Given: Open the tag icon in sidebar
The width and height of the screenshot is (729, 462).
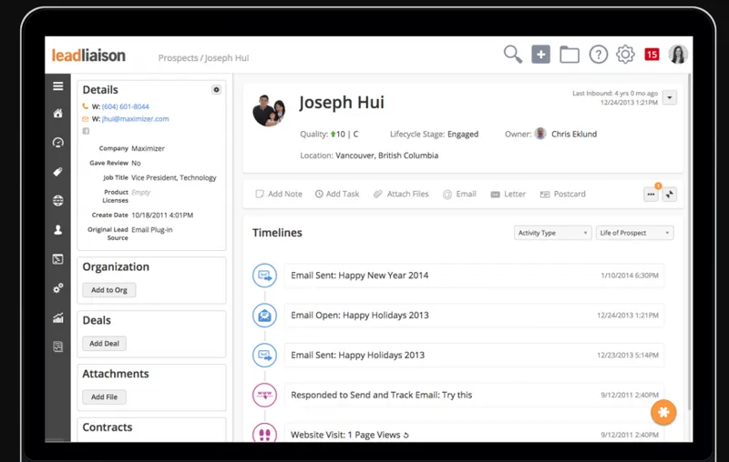Looking at the screenshot, I should (58, 172).
